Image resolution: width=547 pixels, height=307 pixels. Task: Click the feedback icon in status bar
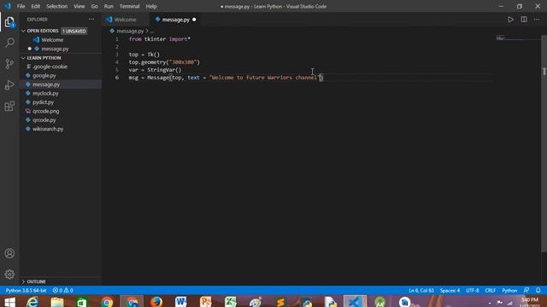526,290
